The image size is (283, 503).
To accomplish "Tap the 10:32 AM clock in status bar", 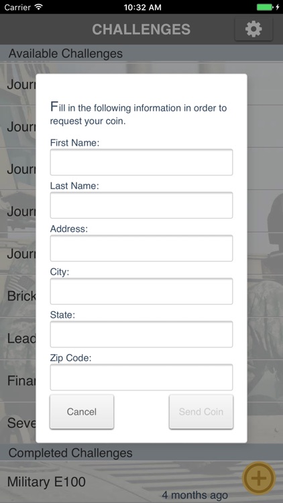I will (x=142, y=7).
